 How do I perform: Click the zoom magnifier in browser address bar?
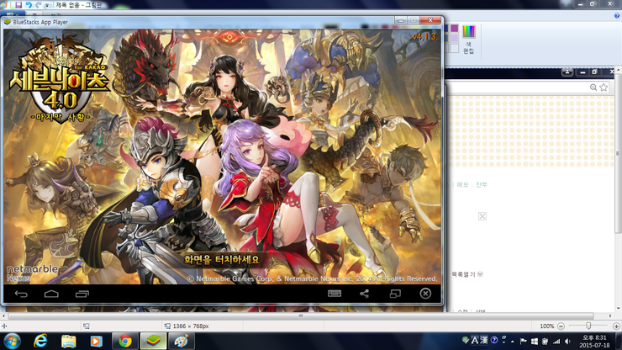(593, 87)
